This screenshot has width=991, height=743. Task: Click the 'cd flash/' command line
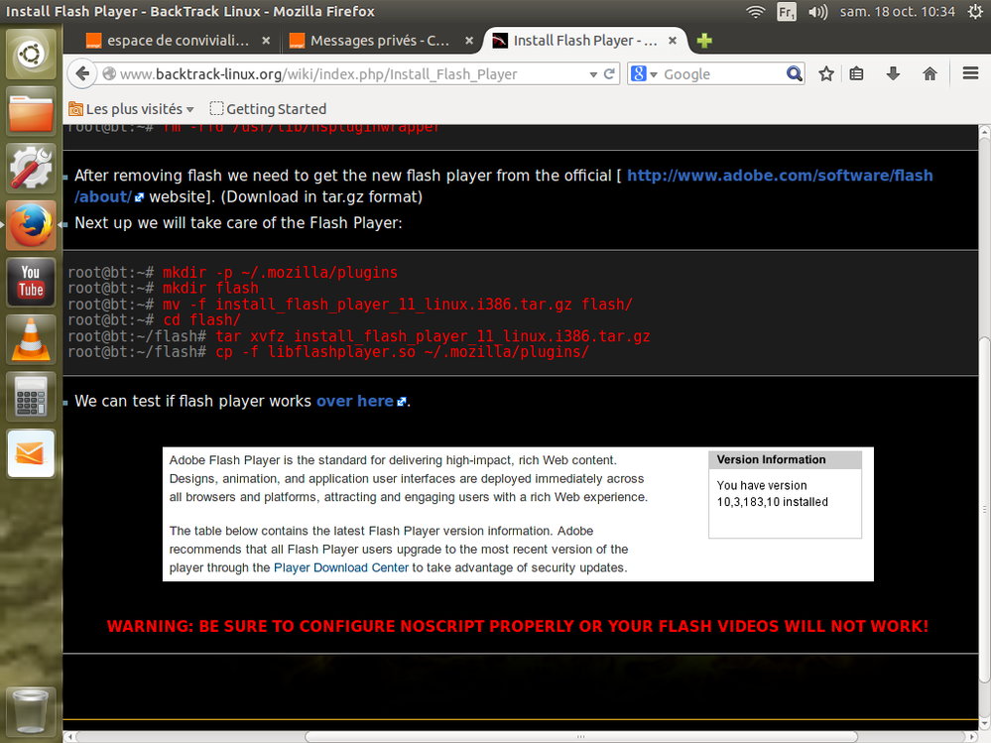click(x=201, y=319)
